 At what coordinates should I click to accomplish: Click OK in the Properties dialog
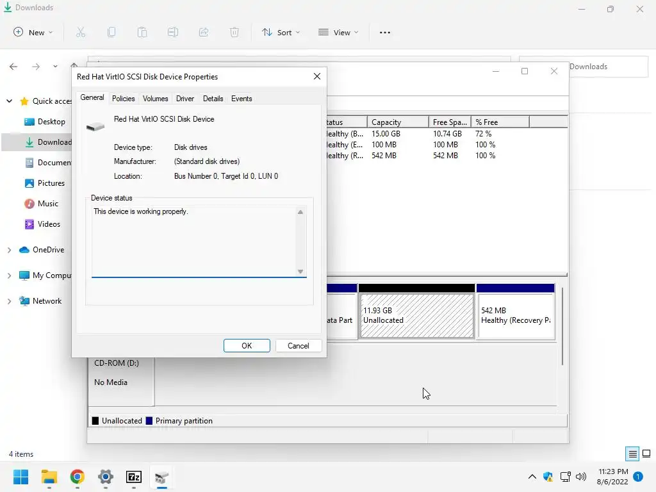[247, 346]
